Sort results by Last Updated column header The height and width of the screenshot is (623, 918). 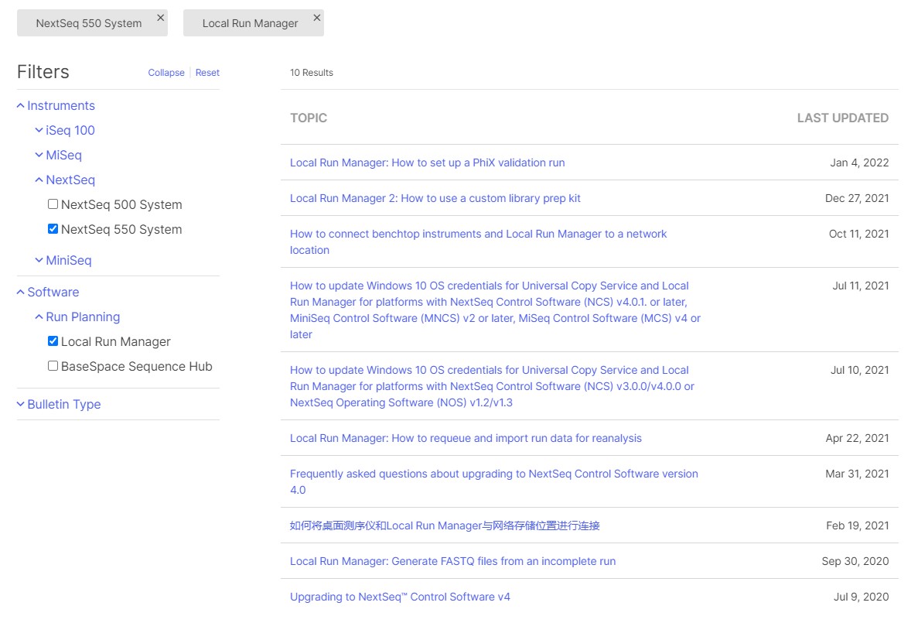click(x=842, y=118)
